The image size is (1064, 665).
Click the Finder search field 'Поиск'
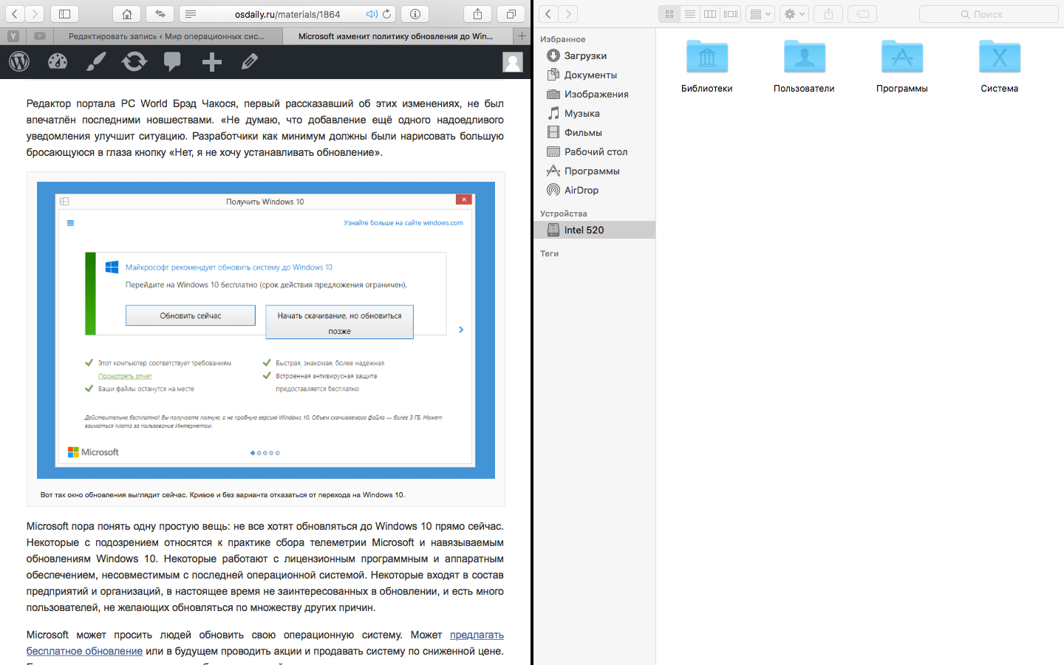[988, 14]
